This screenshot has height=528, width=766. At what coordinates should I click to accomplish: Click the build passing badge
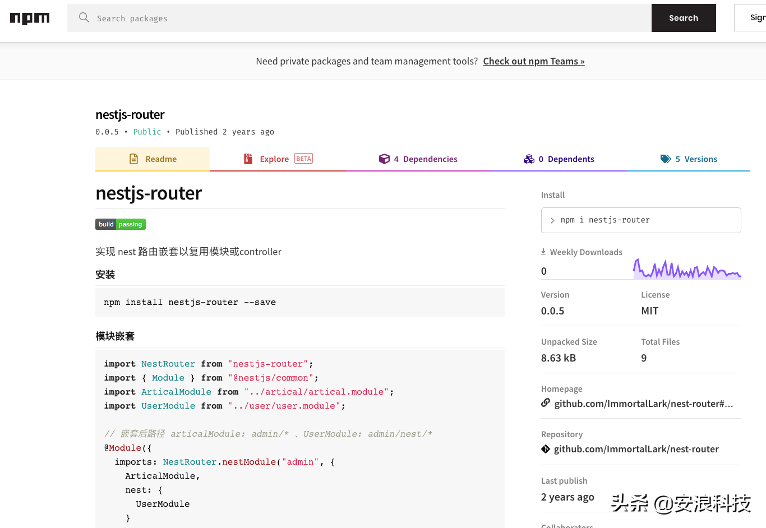tap(121, 224)
